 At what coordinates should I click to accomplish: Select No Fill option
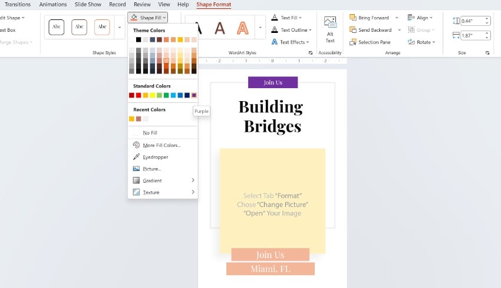coord(150,133)
